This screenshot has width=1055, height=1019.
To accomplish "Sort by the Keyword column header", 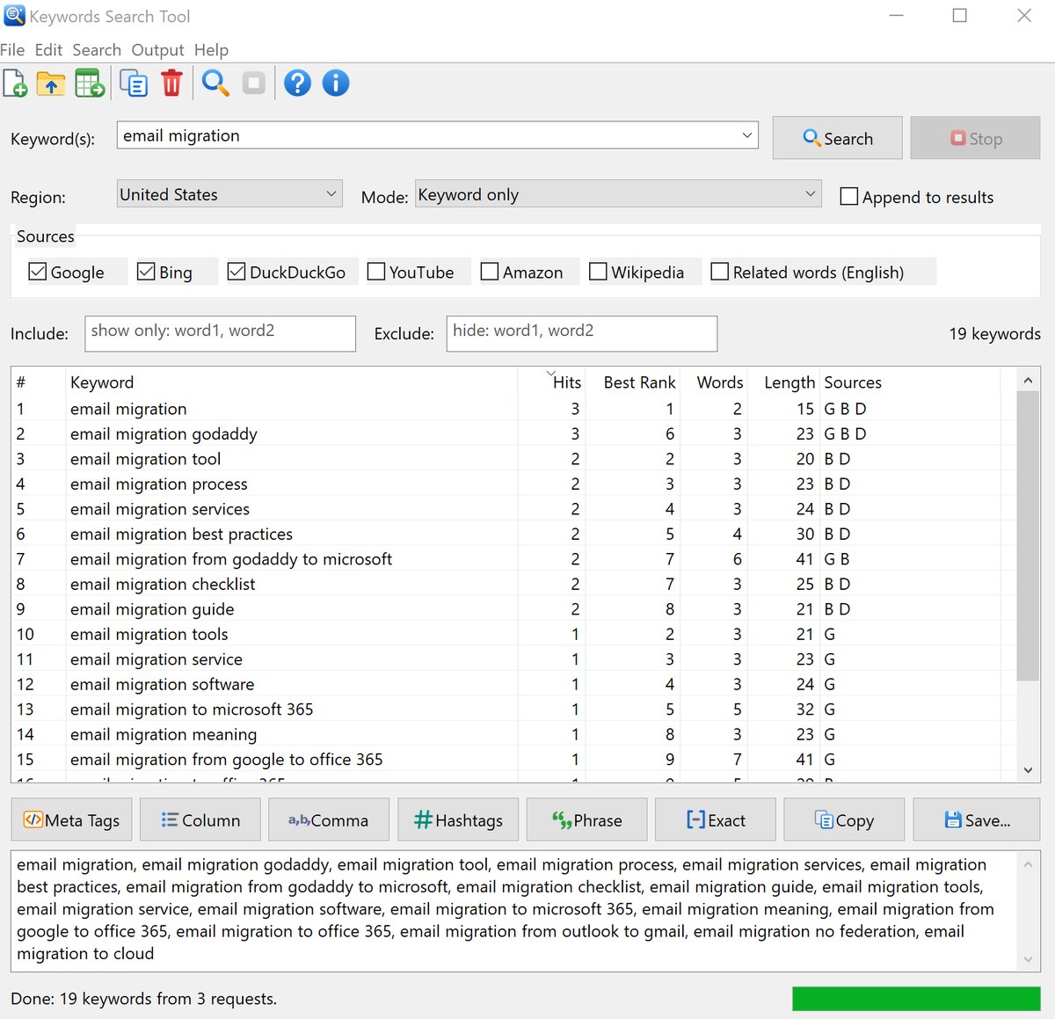I will (x=292, y=382).
